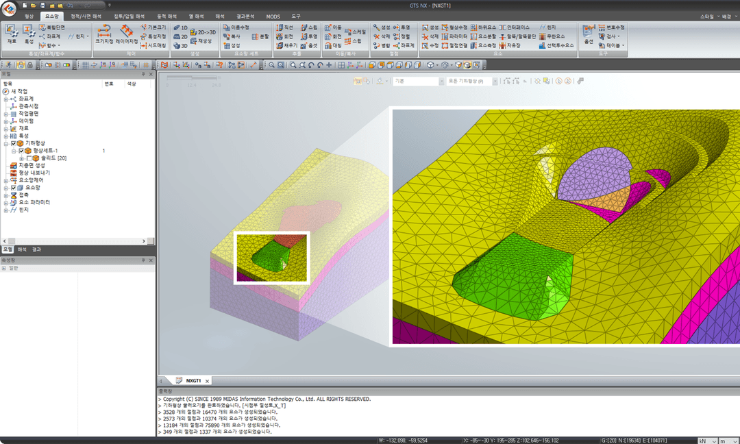The image size is (740, 444).
Task: Open the kN force unit dropdown
Action: (x=707, y=441)
